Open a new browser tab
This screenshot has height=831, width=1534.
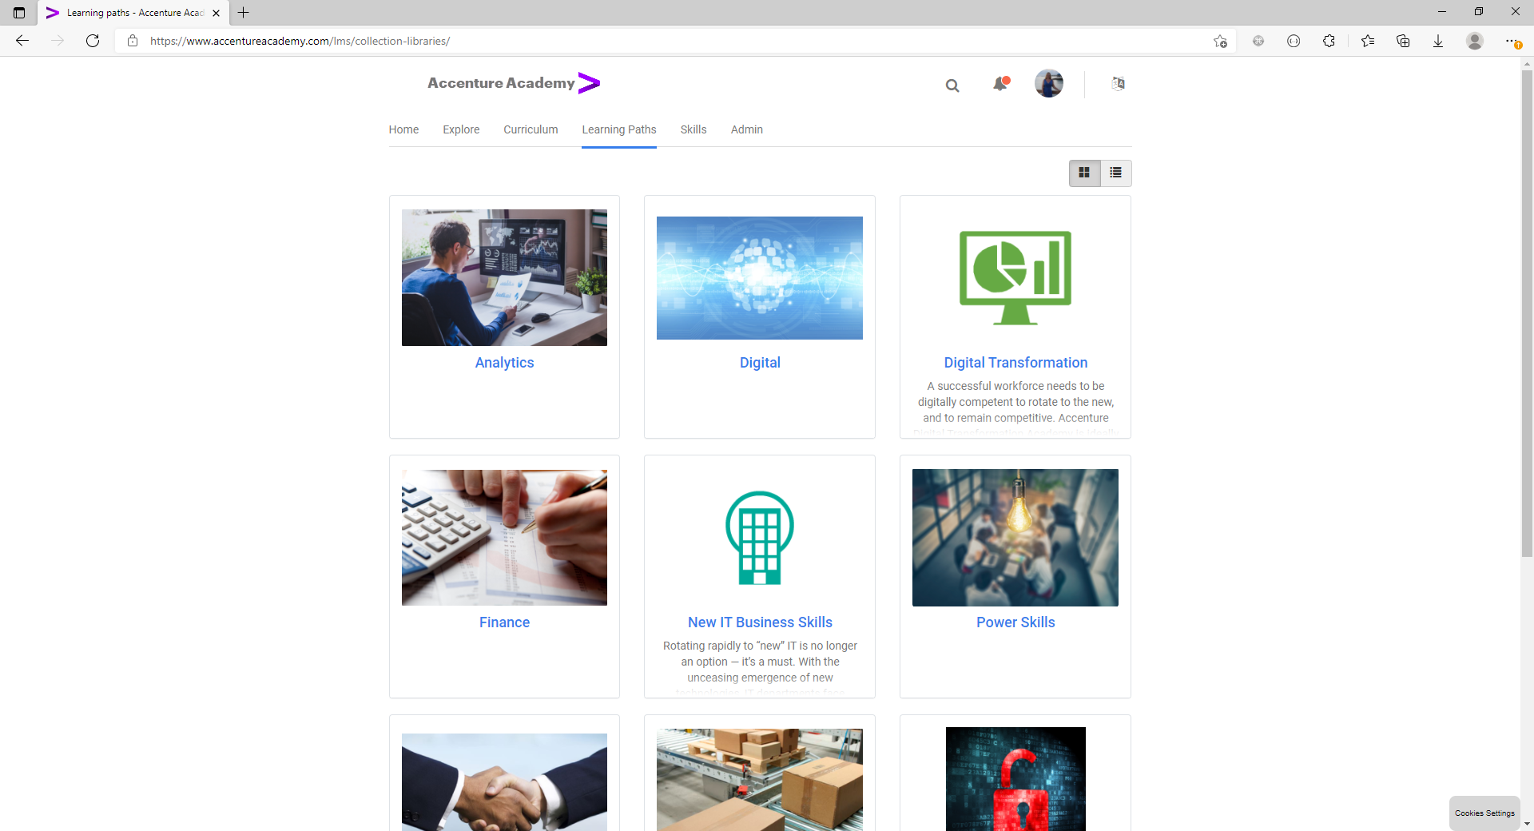pyautogui.click(x=244, y=12)
